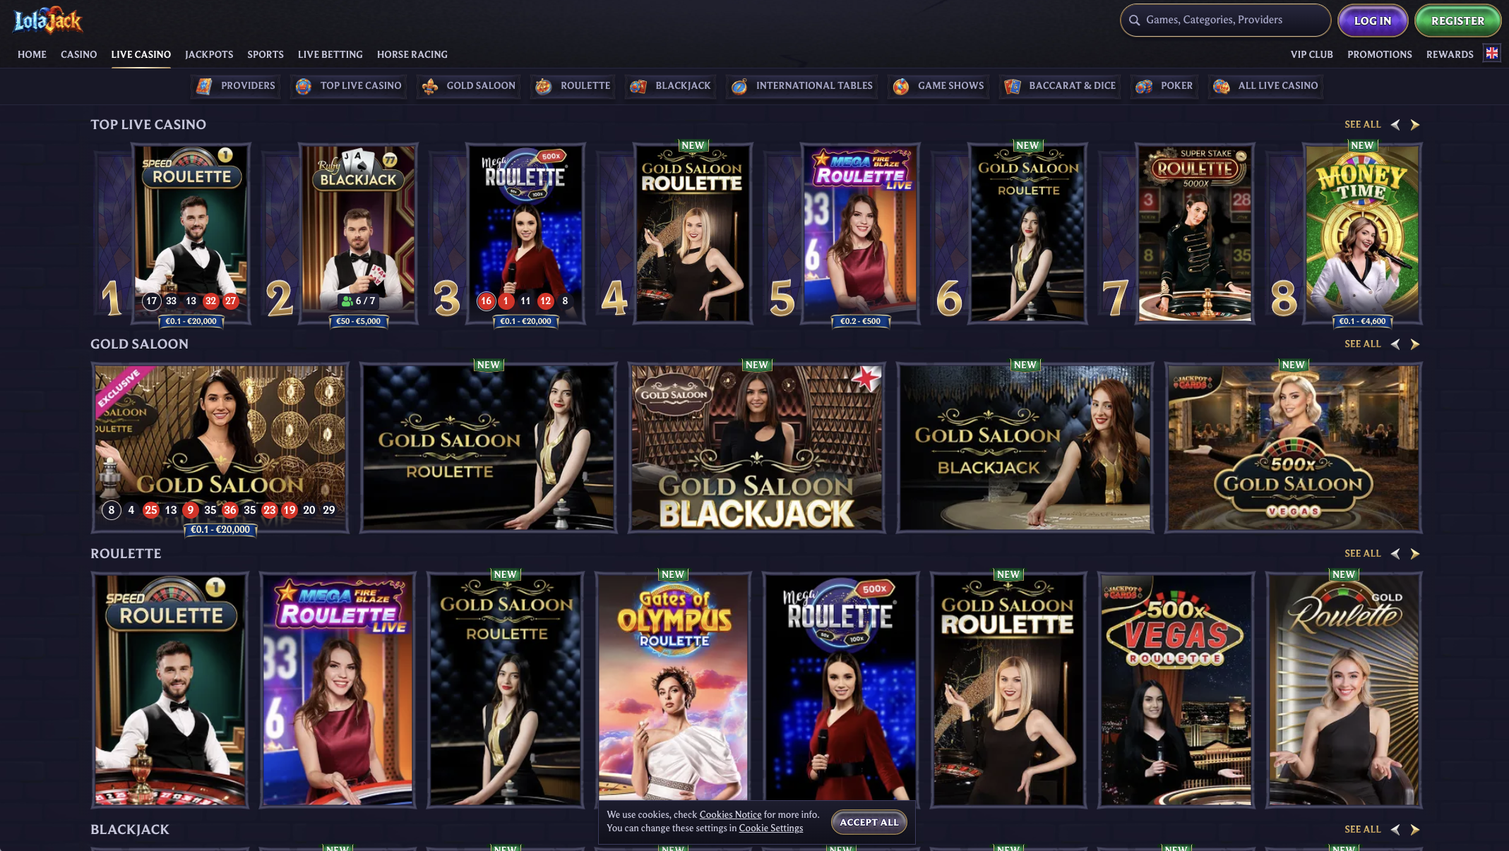Click the €0.2 - €500 bet range label
The width and height of the screenshot is (1509, 851).
tap(860, 321)
